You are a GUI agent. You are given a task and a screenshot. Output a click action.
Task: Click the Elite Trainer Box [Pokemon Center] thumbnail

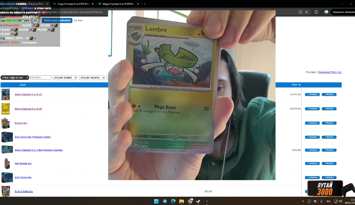click(x=7, y=137)
